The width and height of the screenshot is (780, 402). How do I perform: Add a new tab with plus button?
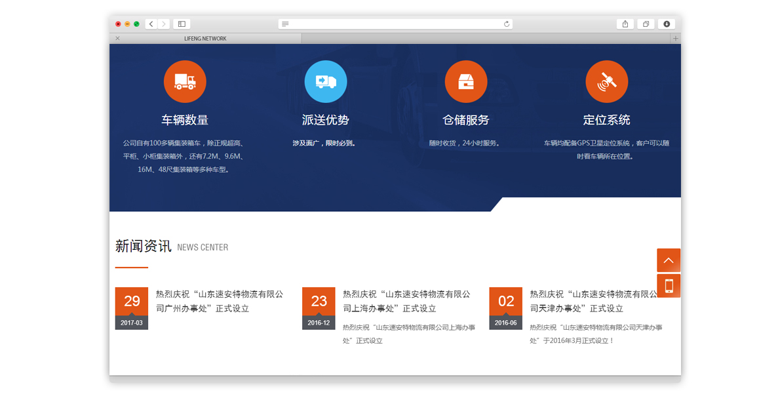point(676,38)
